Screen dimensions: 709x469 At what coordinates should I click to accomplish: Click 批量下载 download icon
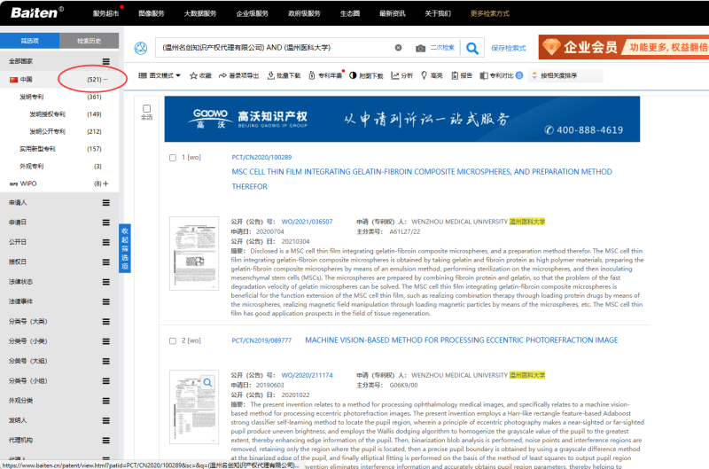point(270,75)
